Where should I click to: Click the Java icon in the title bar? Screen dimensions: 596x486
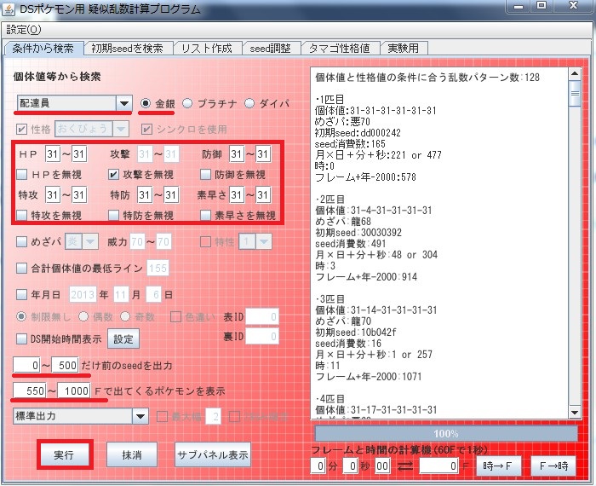point(9,9)
